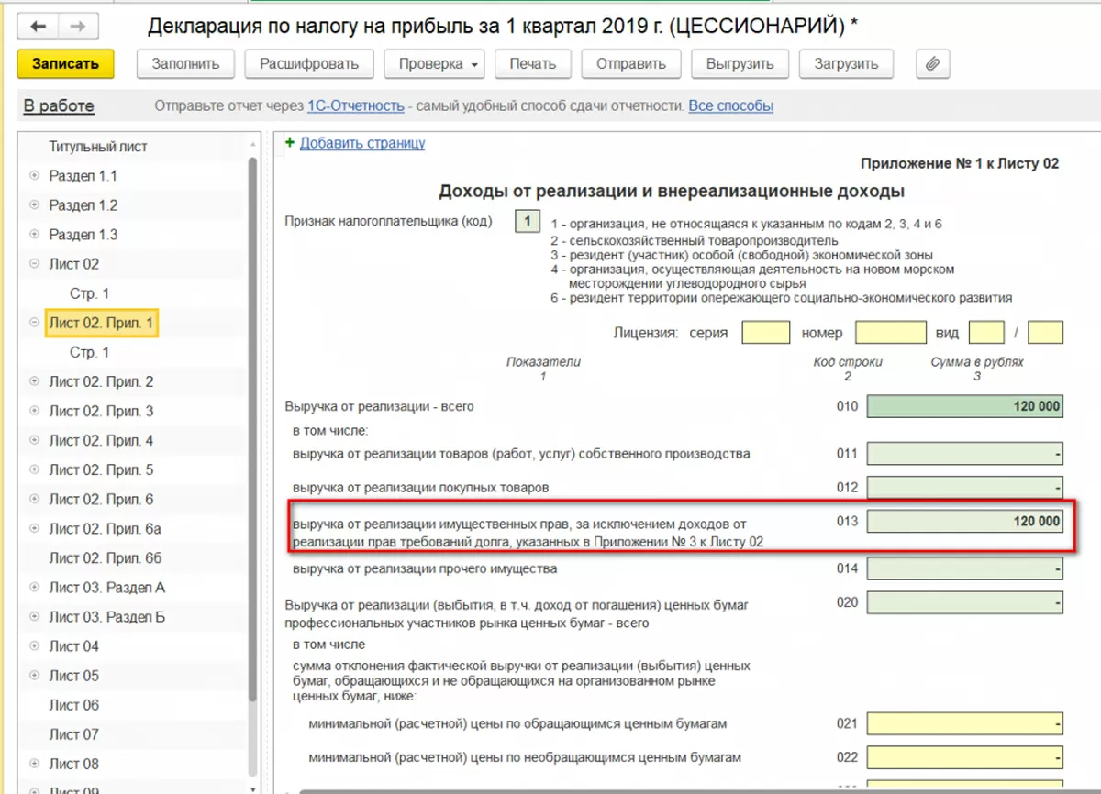Image resolution: width=1101 pixels, height=794 pixels.
Task: Click the Загрузить button
Action: click(845, 64)
